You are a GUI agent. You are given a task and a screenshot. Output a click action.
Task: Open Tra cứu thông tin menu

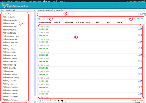(x=7, y=1)
